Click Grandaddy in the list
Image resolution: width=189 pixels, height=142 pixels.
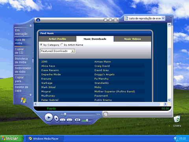[102, 83]
